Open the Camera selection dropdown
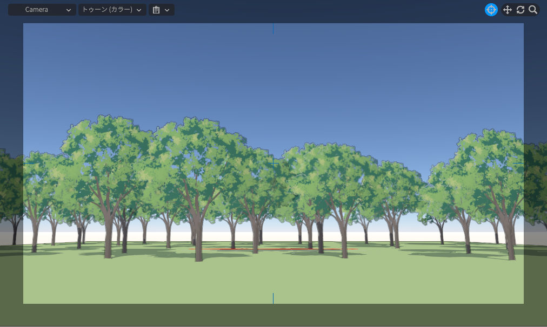Image resolution: width=547 pixels, height=327 pixels. click(x=42, y=10)
